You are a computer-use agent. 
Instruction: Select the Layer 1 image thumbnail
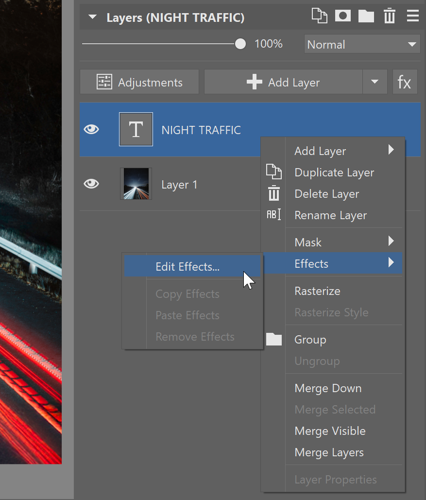[x=136, y=184]
